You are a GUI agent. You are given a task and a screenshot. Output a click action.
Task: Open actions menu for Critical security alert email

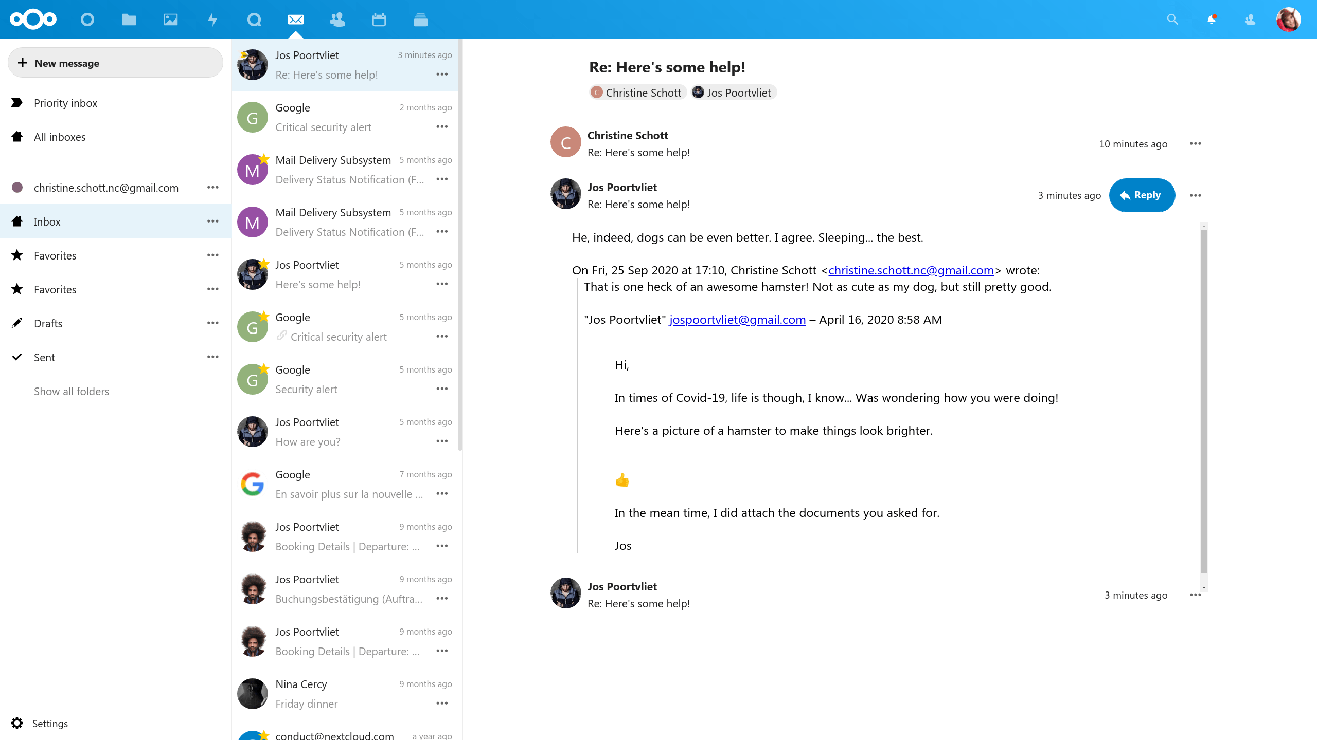click(x=442, y=126)
